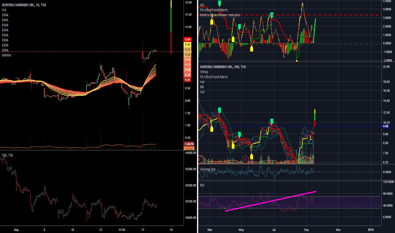
Task: Select green AO marker above the July peak
Action: pyautogui.click(x=272, y=14)
